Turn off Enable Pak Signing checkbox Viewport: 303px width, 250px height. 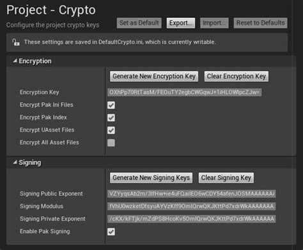coord(111,231)
